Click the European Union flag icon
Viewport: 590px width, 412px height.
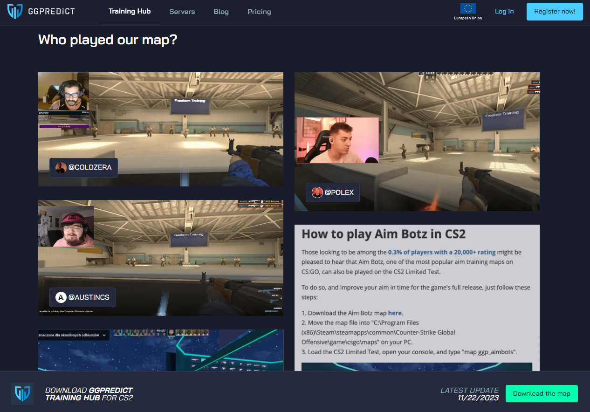tap(468, 9)
